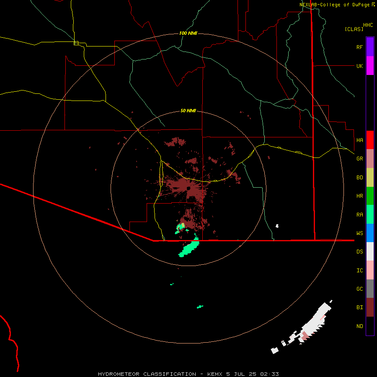Click the 'DS' legend label

point(359,252)
